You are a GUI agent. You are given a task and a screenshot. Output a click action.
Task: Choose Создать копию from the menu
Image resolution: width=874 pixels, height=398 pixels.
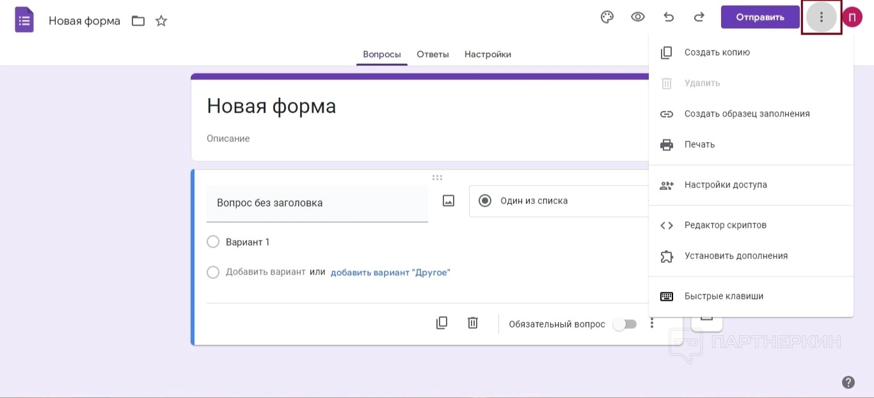click(x=717, y=52)
